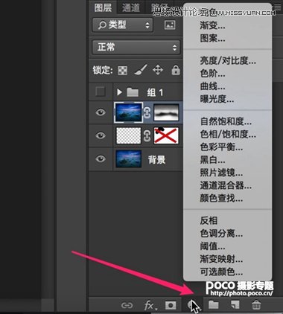Click the link layers chain icon
This screenshot has height=314, width=283.
(127, 305)
